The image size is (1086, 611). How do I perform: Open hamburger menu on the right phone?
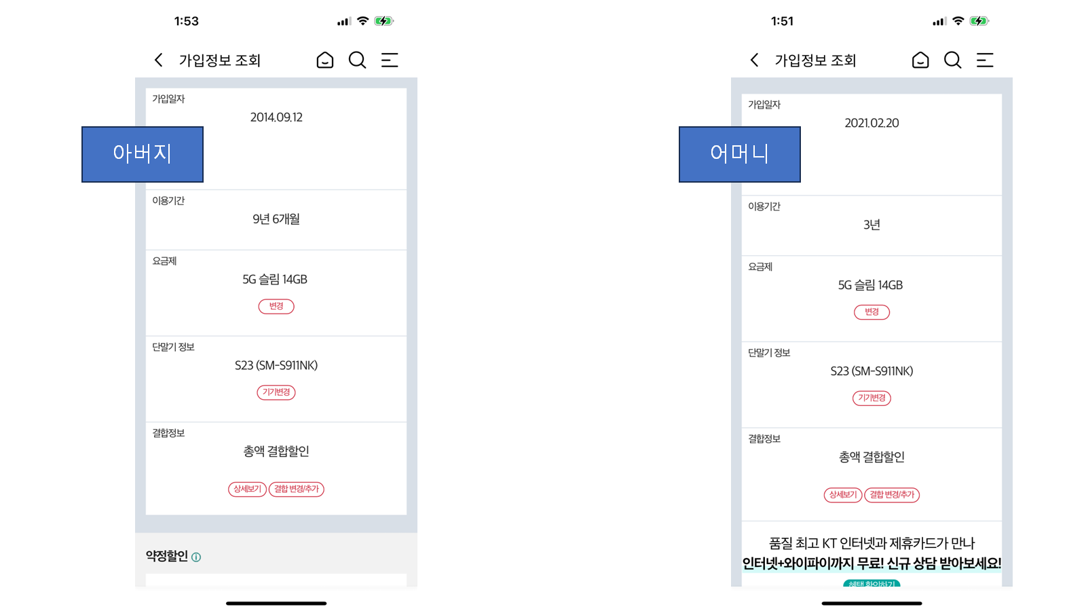(x=985, y=60)
